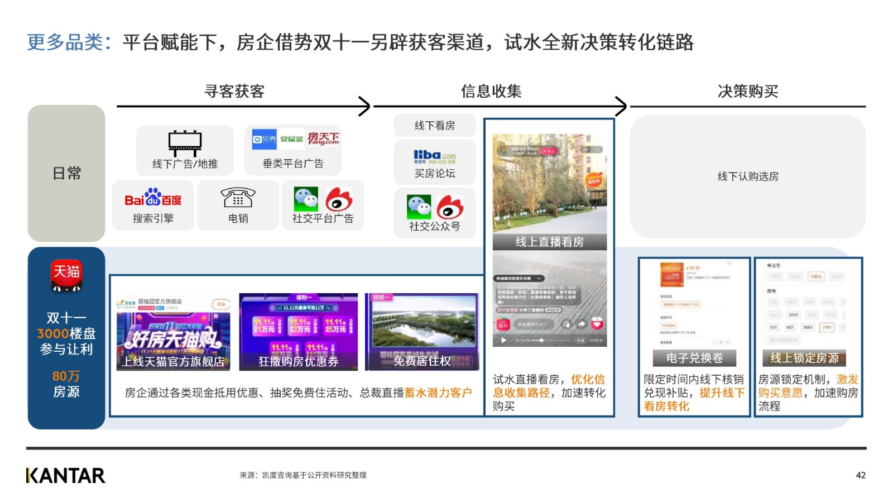Click the WeChat icon above 社交平台广告
893x502 pixels.
coord(306,199)
